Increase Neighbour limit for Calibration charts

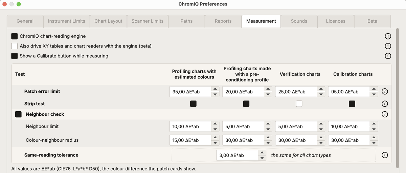(374, 124)
